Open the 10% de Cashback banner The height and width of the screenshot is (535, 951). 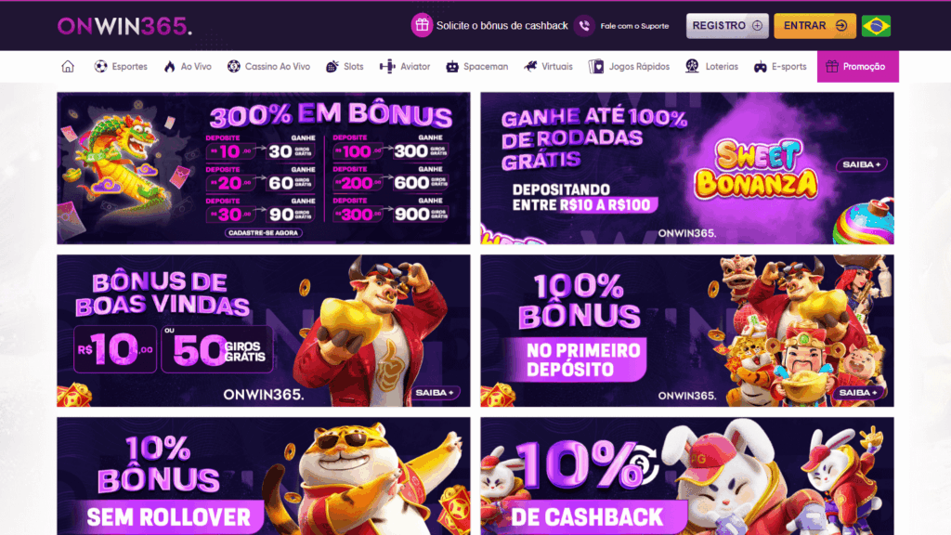tap(687, 476)
